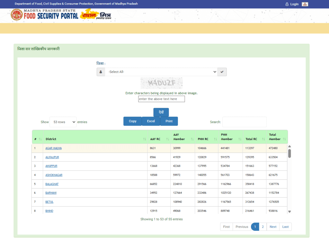
Task: Click the table vertical scrollbar thumb
Action: [x=289, y=153]
